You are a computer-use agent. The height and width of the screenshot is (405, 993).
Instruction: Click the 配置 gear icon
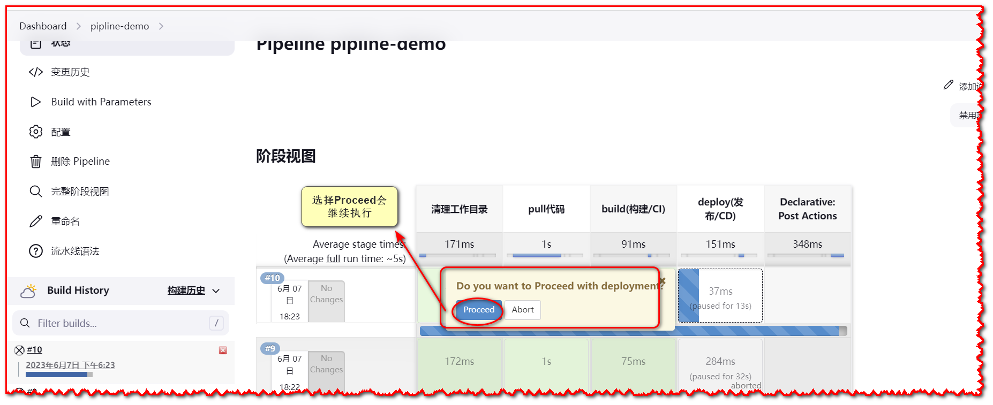point(36,132)
